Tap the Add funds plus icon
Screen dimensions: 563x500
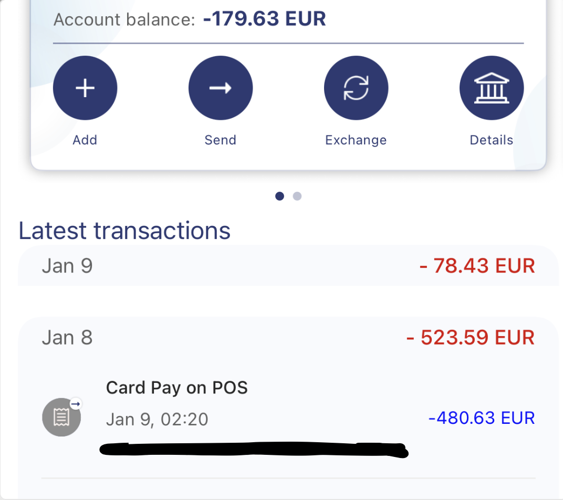(85, 88)
